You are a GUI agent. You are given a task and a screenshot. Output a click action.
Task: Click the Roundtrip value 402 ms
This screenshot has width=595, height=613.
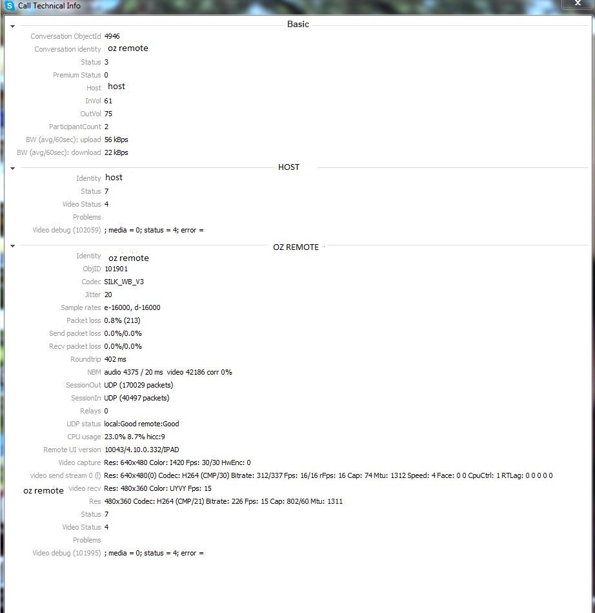click(x=116, y=359)
